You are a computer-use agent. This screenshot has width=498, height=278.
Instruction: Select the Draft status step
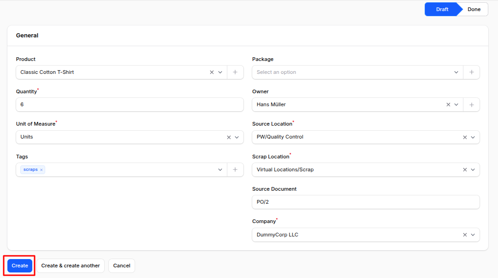[442, 9]
